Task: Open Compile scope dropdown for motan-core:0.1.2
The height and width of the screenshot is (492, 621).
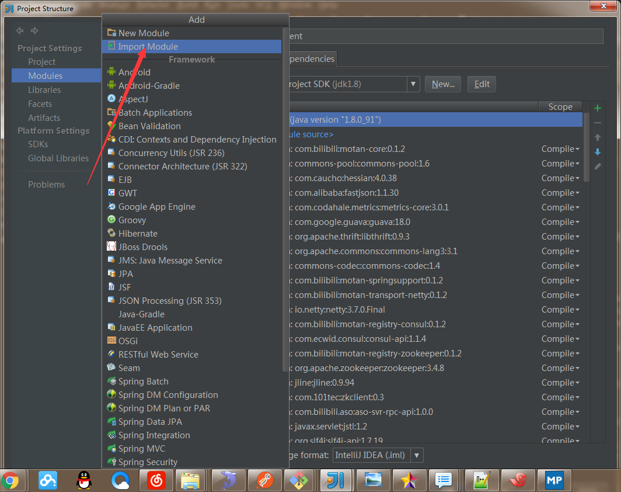Action: click(x=560, y=148)
